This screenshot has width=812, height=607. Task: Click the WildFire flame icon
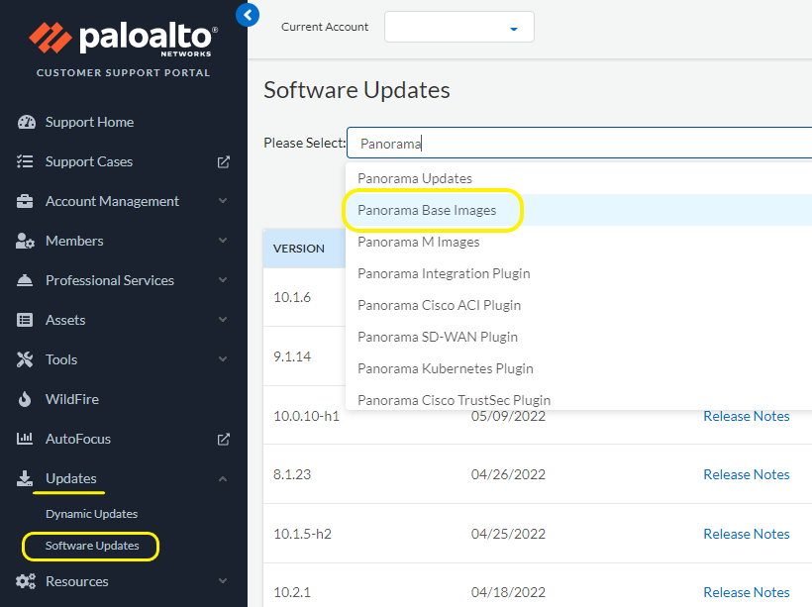(27, 399)
